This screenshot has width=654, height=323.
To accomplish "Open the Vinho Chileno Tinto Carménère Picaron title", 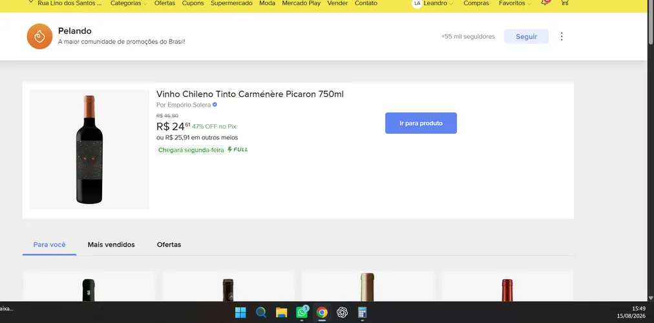I will [x=250, y=94].
